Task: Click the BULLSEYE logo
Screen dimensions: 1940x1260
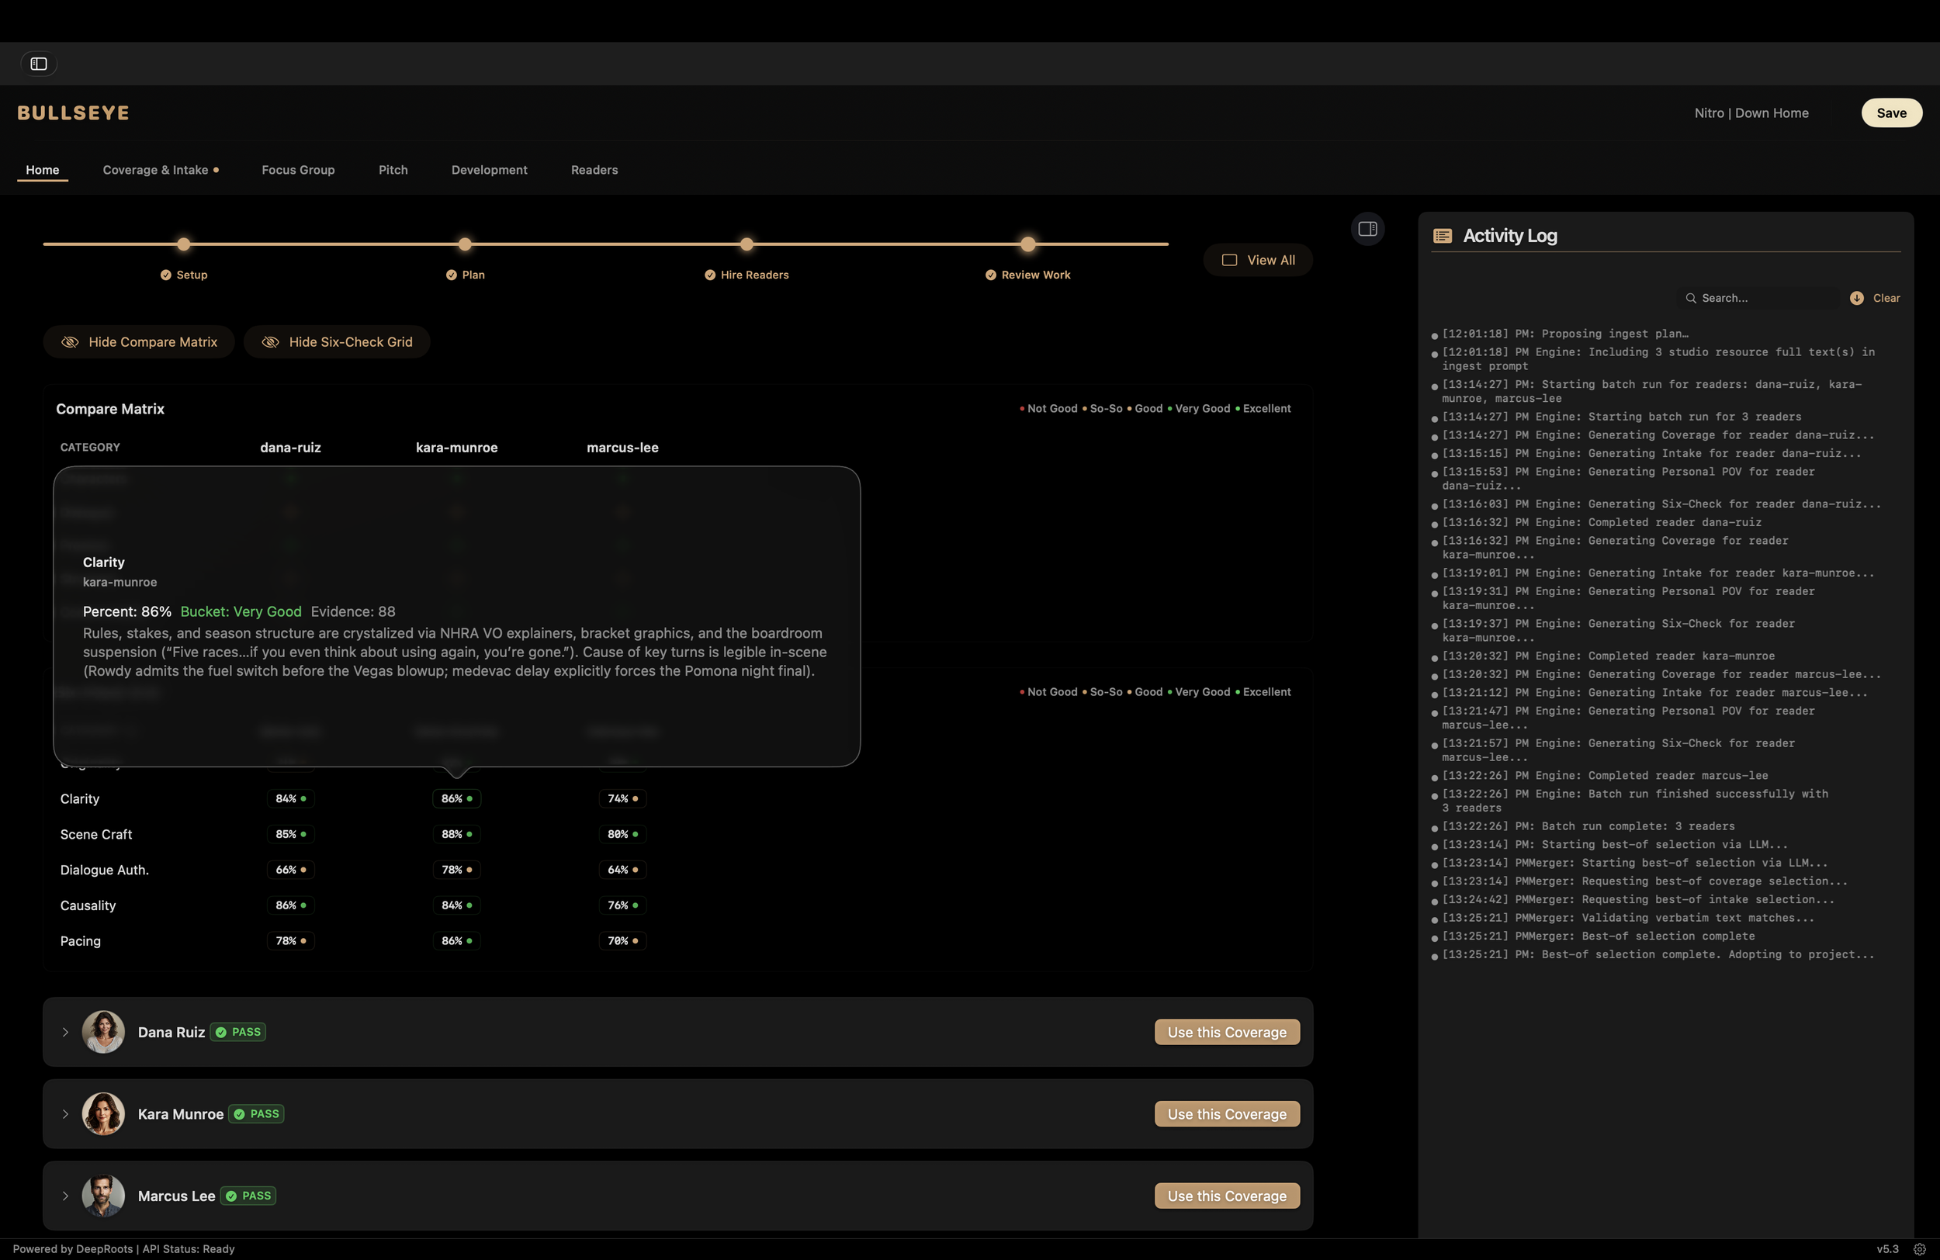Action: pos(74,112)
